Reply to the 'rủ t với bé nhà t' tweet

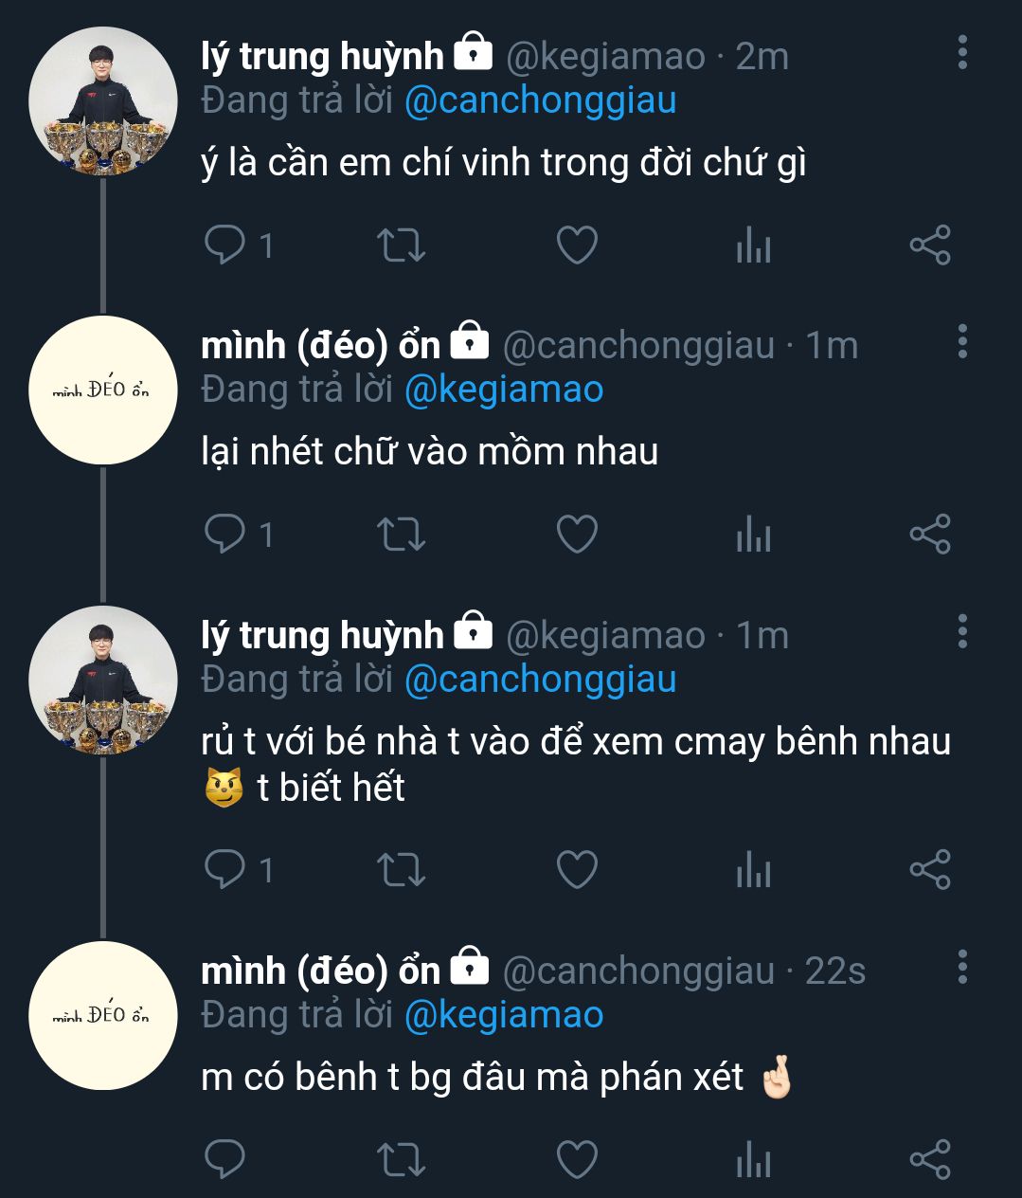tap(225, 869)
